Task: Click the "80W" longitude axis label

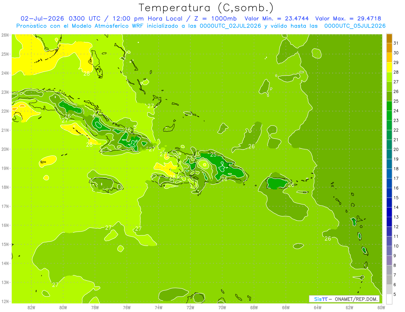Action: click(63, 307)
